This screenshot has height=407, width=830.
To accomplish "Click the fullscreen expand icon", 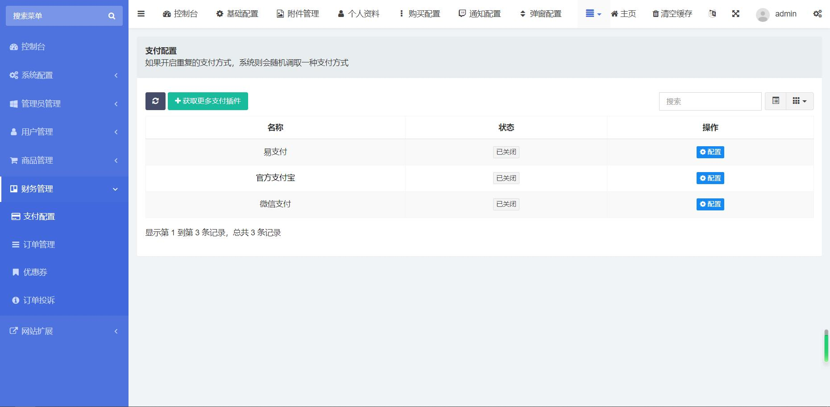I will 736,14.
